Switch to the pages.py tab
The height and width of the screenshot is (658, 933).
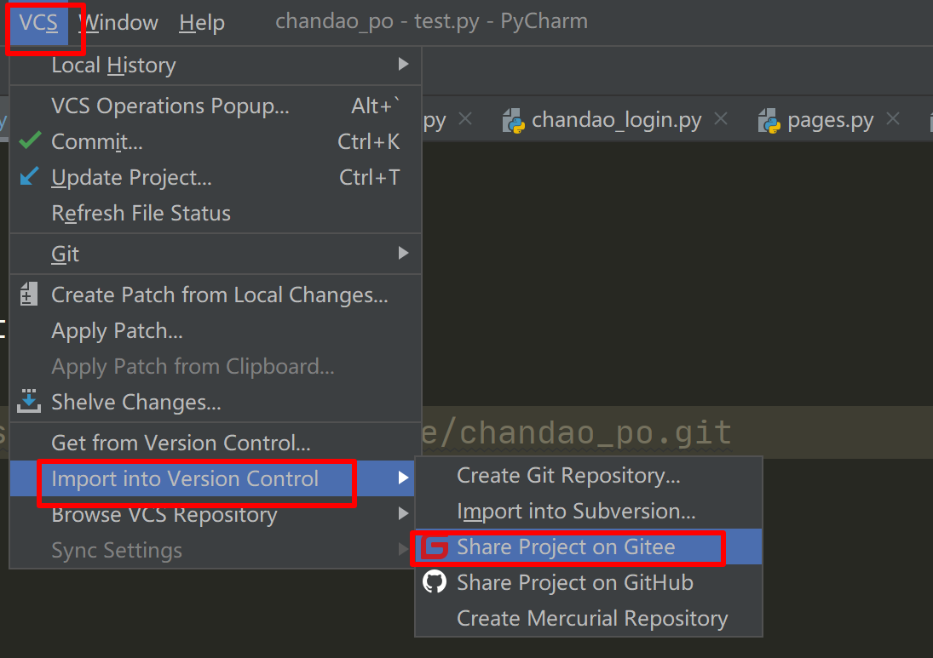tap(829, 121)
